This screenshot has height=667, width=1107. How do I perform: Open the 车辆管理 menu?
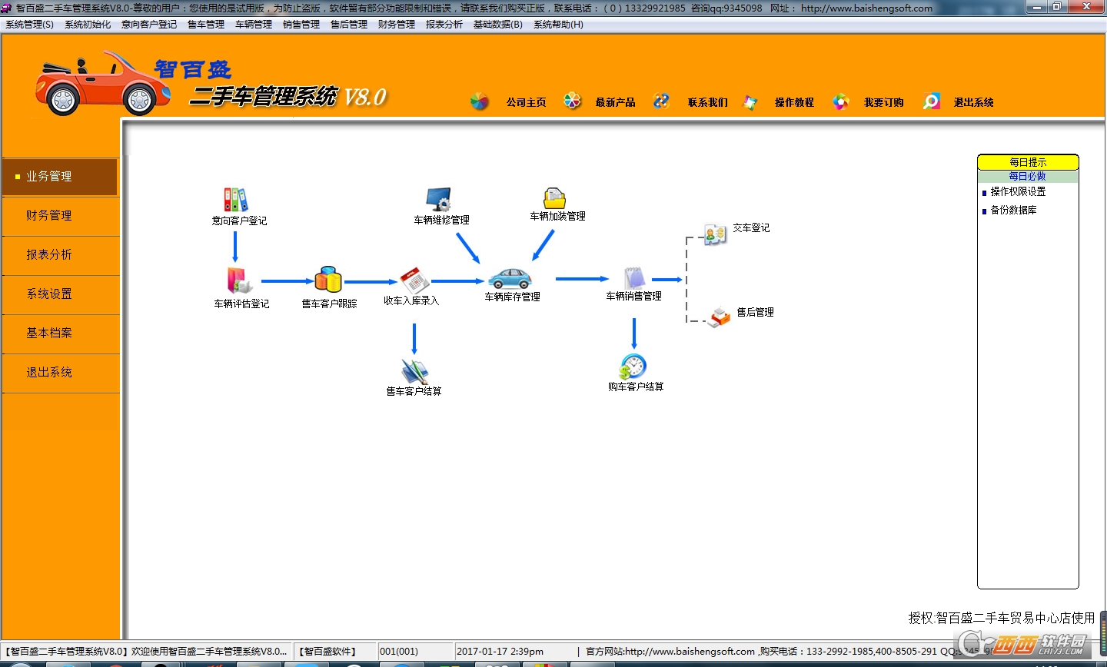254,25
